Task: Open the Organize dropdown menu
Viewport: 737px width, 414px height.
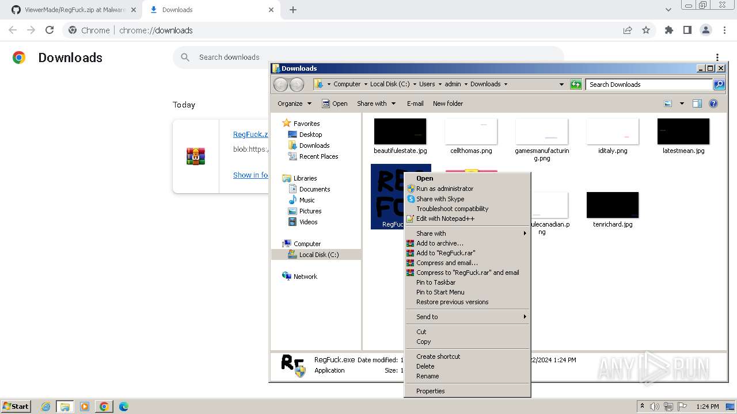Action: [x=294, y=103]
